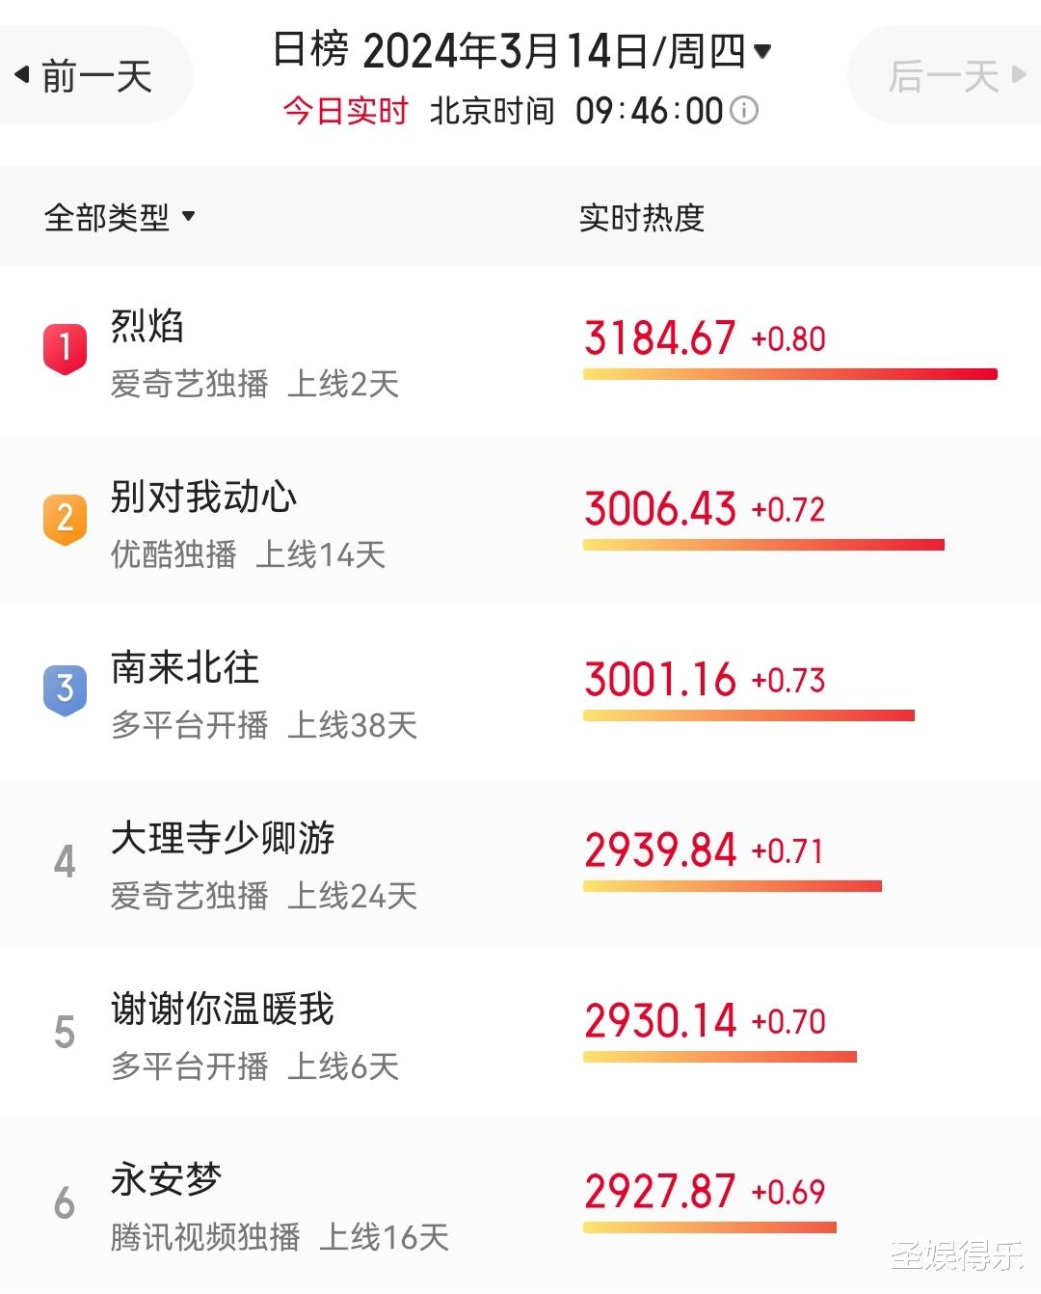
Task: Go to previous day with 前一天
Action: [94, 74]
